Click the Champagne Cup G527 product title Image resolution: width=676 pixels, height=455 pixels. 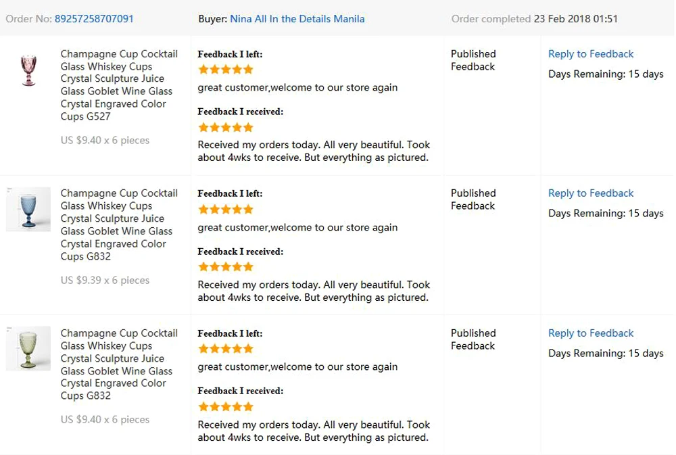pyautogui.click(x=119, y=85)
